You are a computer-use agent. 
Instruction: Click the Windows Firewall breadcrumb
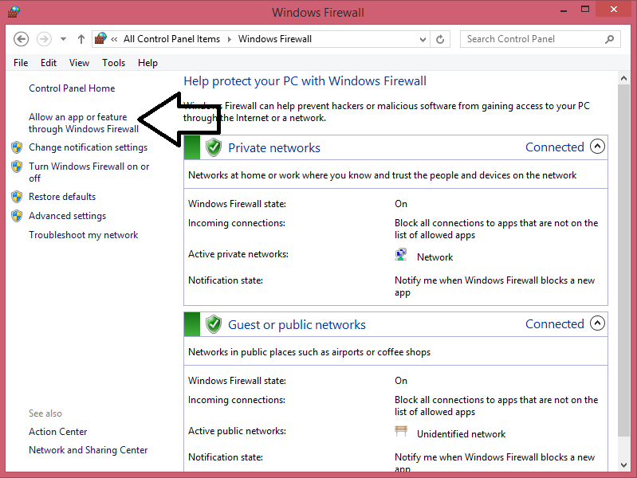274,39
